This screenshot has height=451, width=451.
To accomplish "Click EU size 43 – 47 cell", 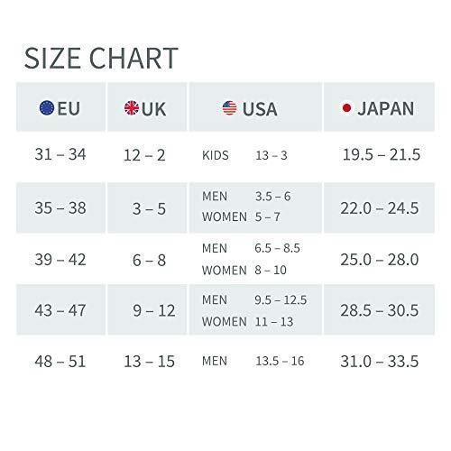I will 60,310.
